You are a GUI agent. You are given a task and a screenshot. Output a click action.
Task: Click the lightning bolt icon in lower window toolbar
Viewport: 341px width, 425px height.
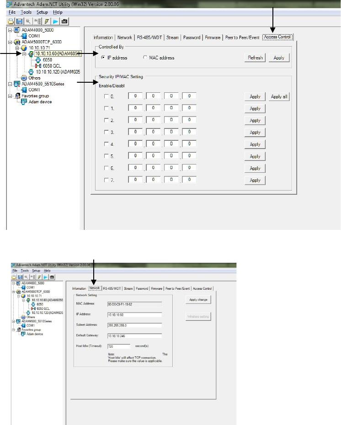coord(39,277)
